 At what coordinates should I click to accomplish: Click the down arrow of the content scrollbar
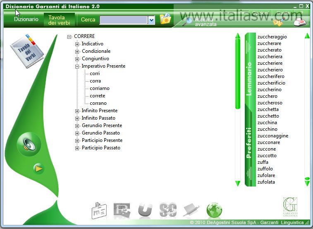[238, 183]
